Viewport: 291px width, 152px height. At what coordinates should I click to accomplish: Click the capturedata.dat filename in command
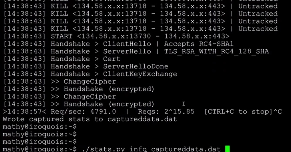pyautogui.click(x=186, y=149)
